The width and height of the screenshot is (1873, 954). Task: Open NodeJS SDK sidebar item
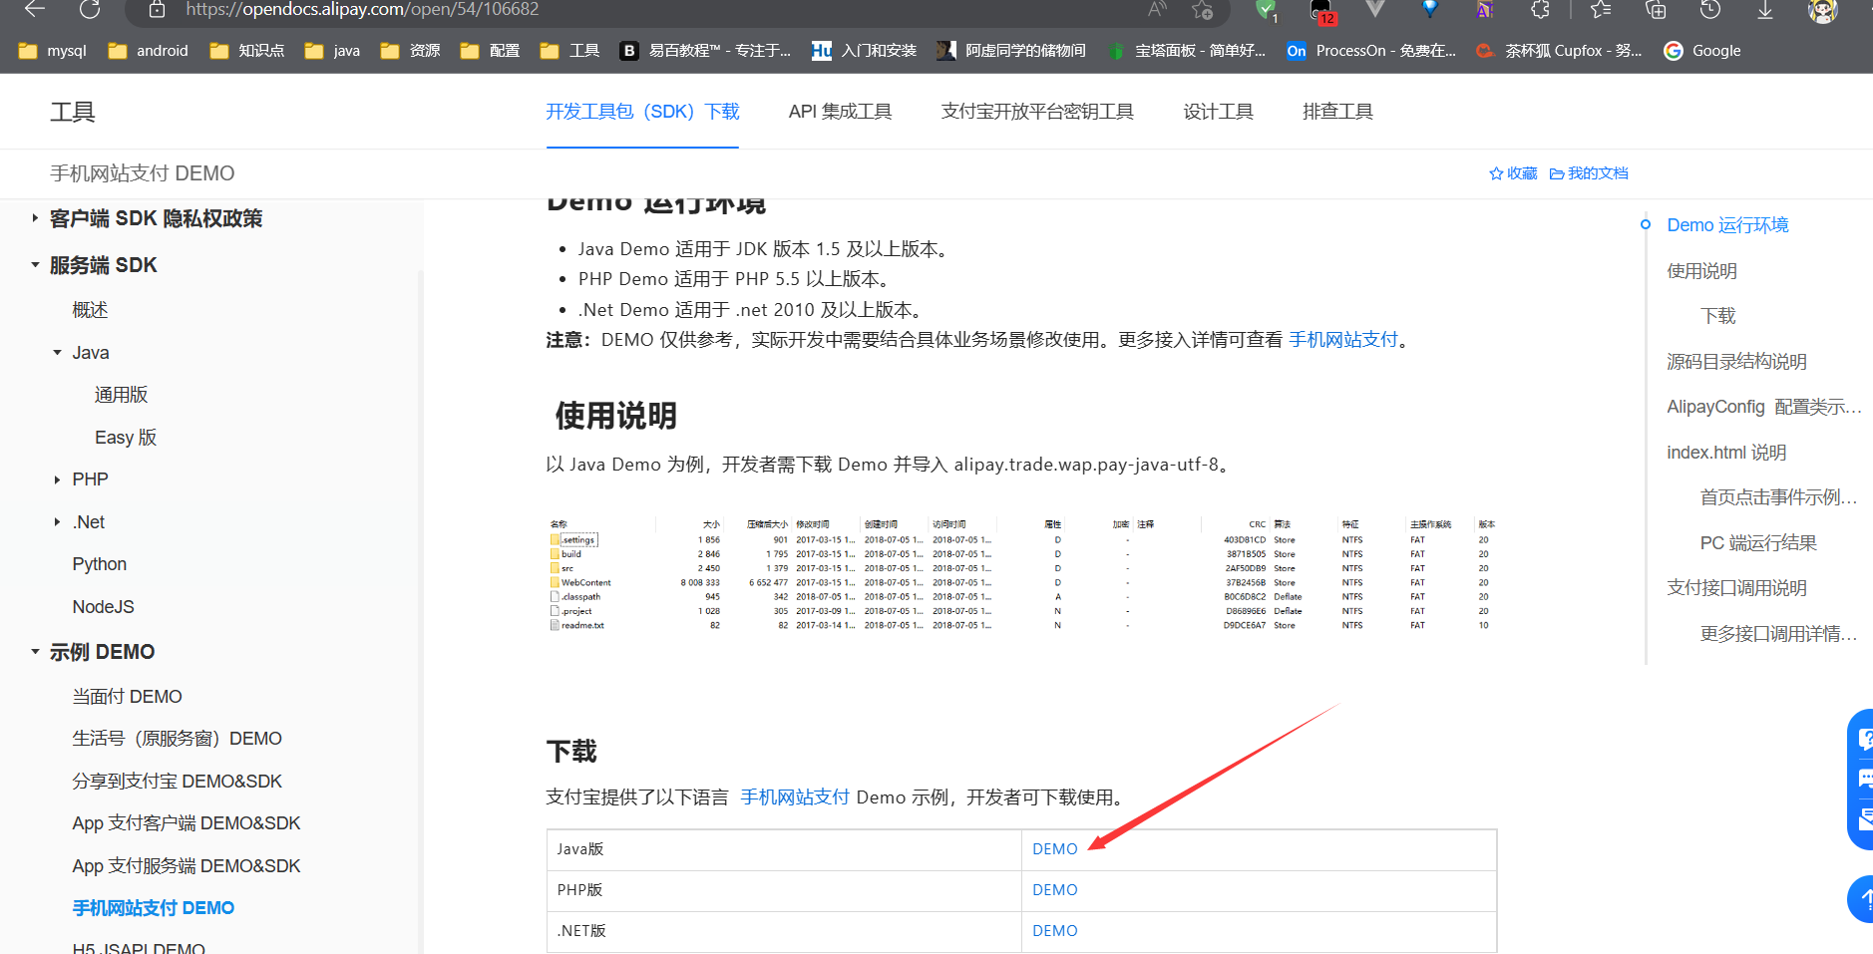pos(103,607)
